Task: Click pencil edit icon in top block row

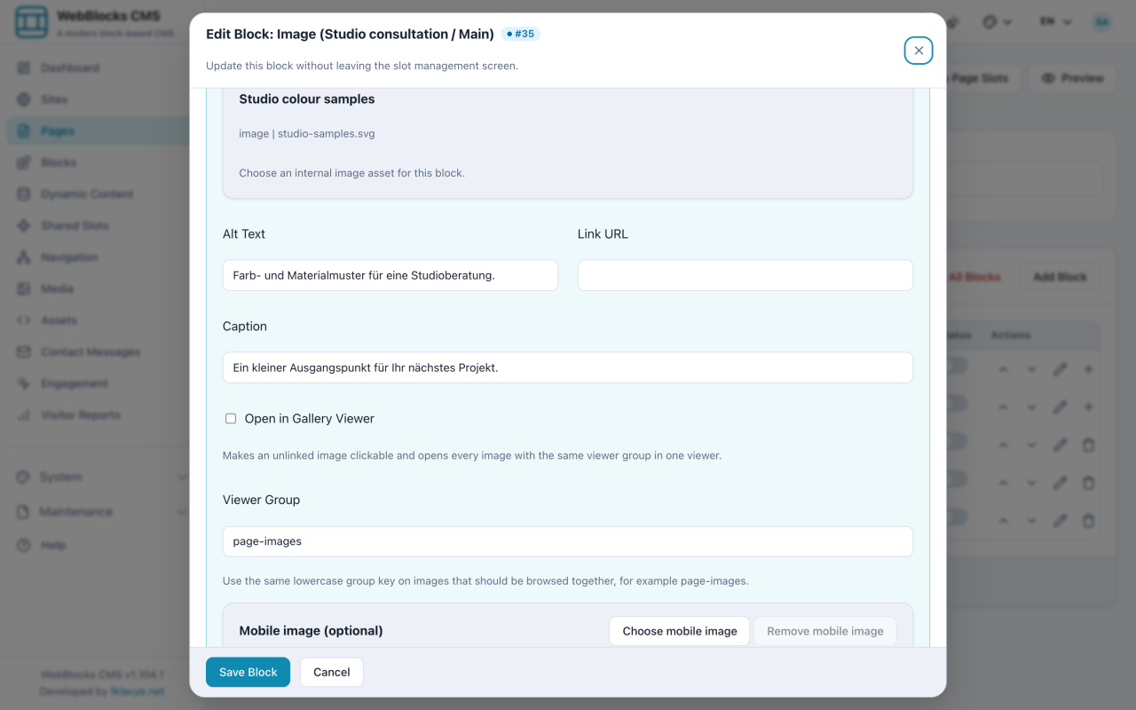Action: 1060,369
